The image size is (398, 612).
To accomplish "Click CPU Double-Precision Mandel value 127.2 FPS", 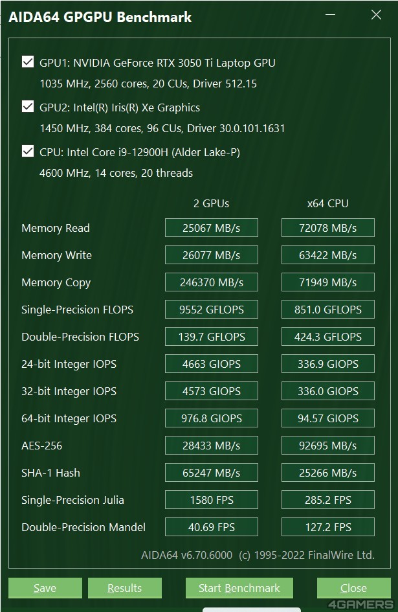I will [327, 527].
